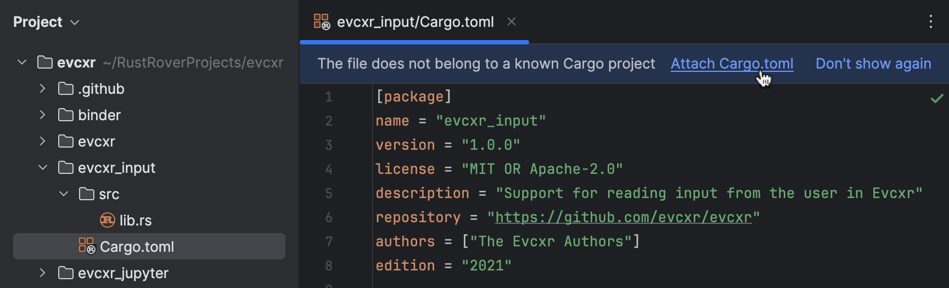
Task: Click the Cargo.toml file icon in tree
Action: tap(87, 246)
